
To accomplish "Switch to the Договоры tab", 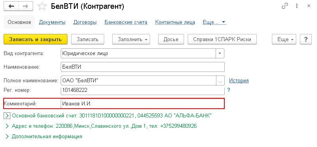I will pos(85,22).
